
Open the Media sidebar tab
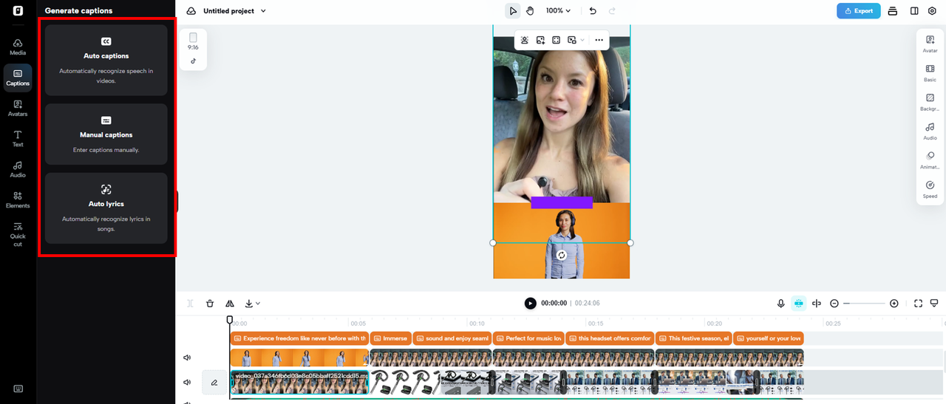18,47
